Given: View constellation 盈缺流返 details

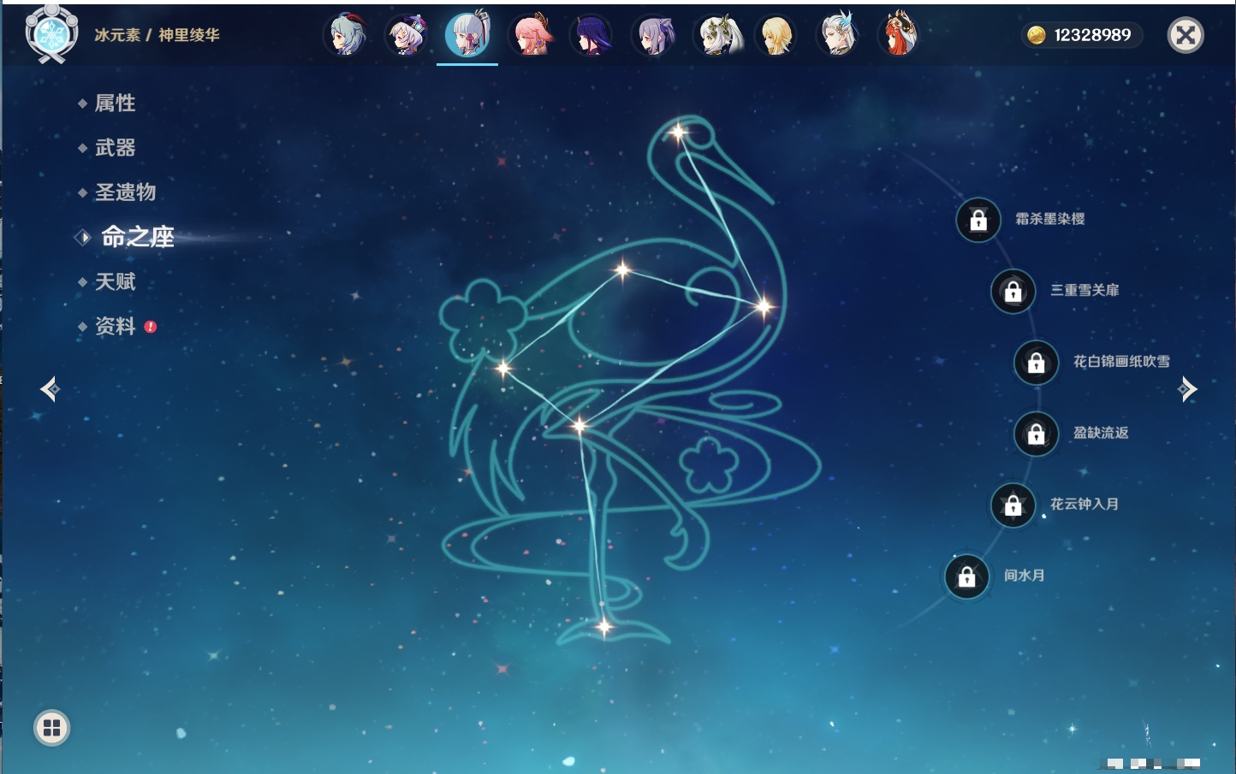Looking at the screenshot, I should [1101, 433].
